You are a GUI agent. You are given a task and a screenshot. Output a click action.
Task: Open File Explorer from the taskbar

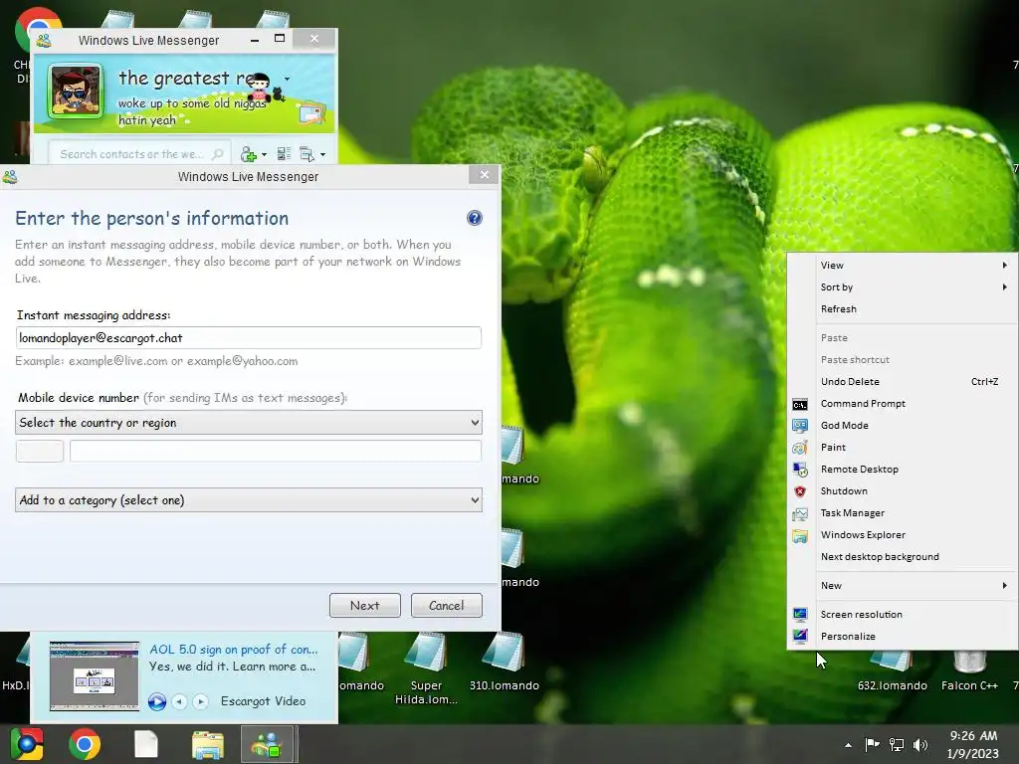[x=208, y=744]
